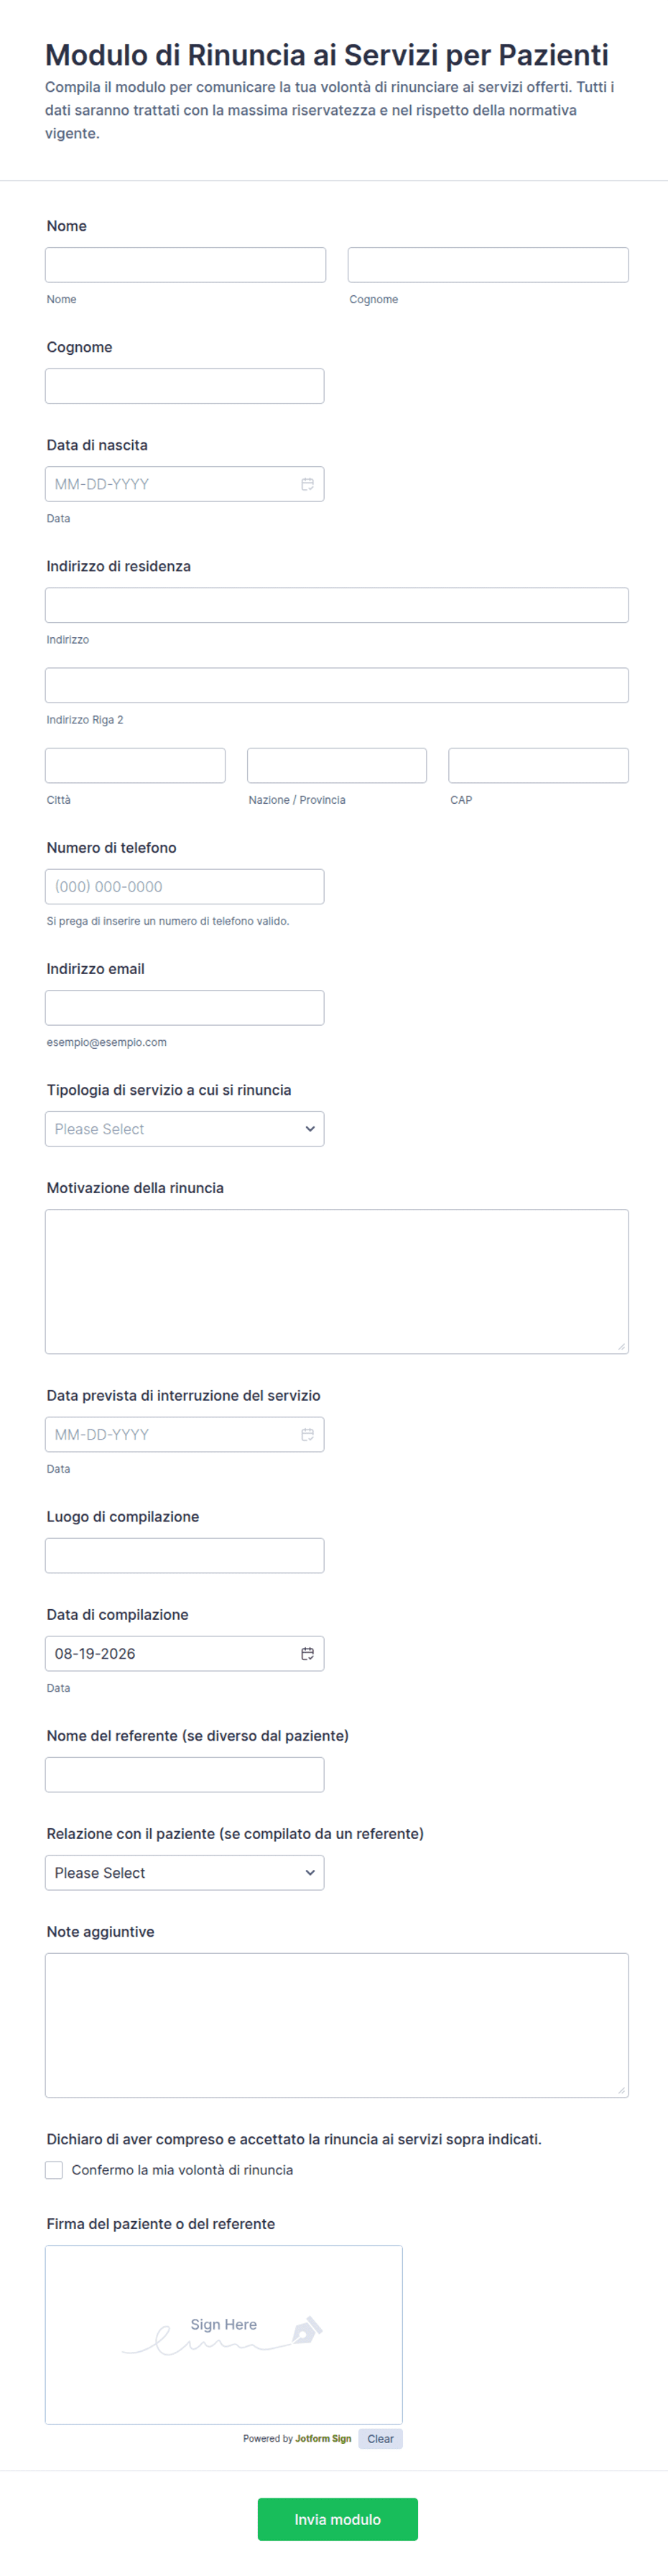The width and height of the screenshot is (668, 2576).
Task: Select the Città input field
Action: tap(135, 765)
